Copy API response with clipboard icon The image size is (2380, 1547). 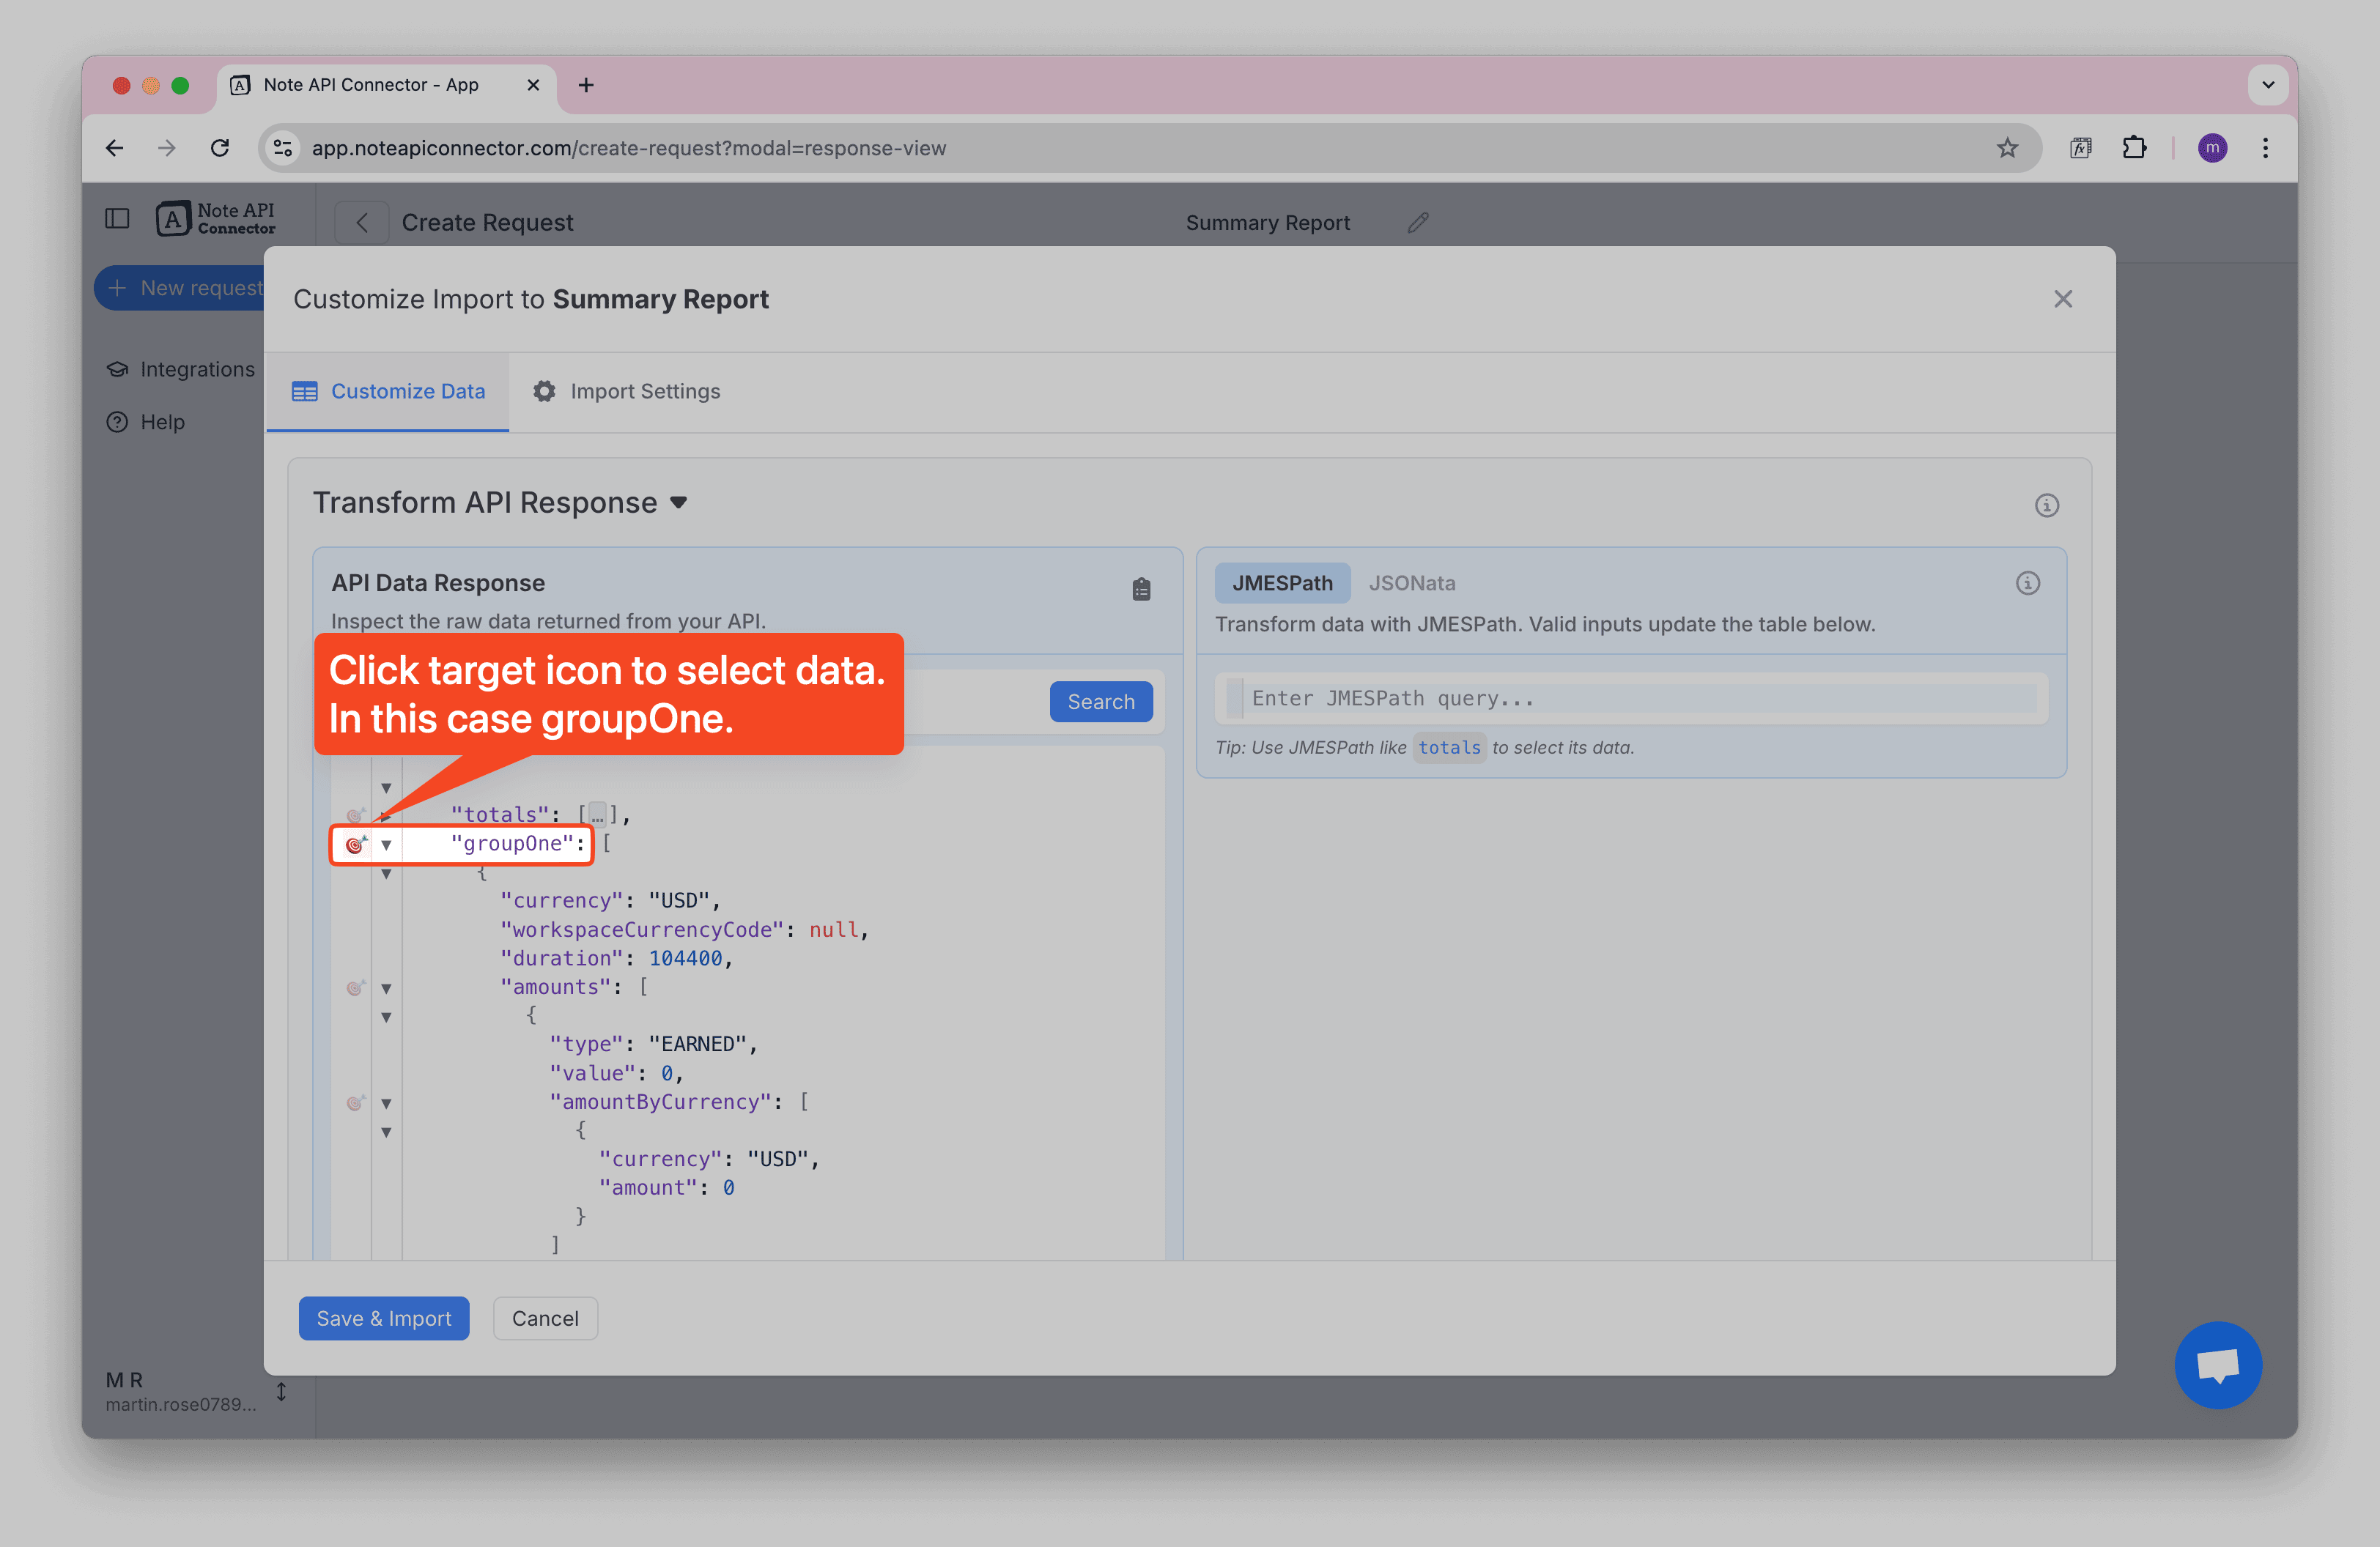(x=1141, y=590)
